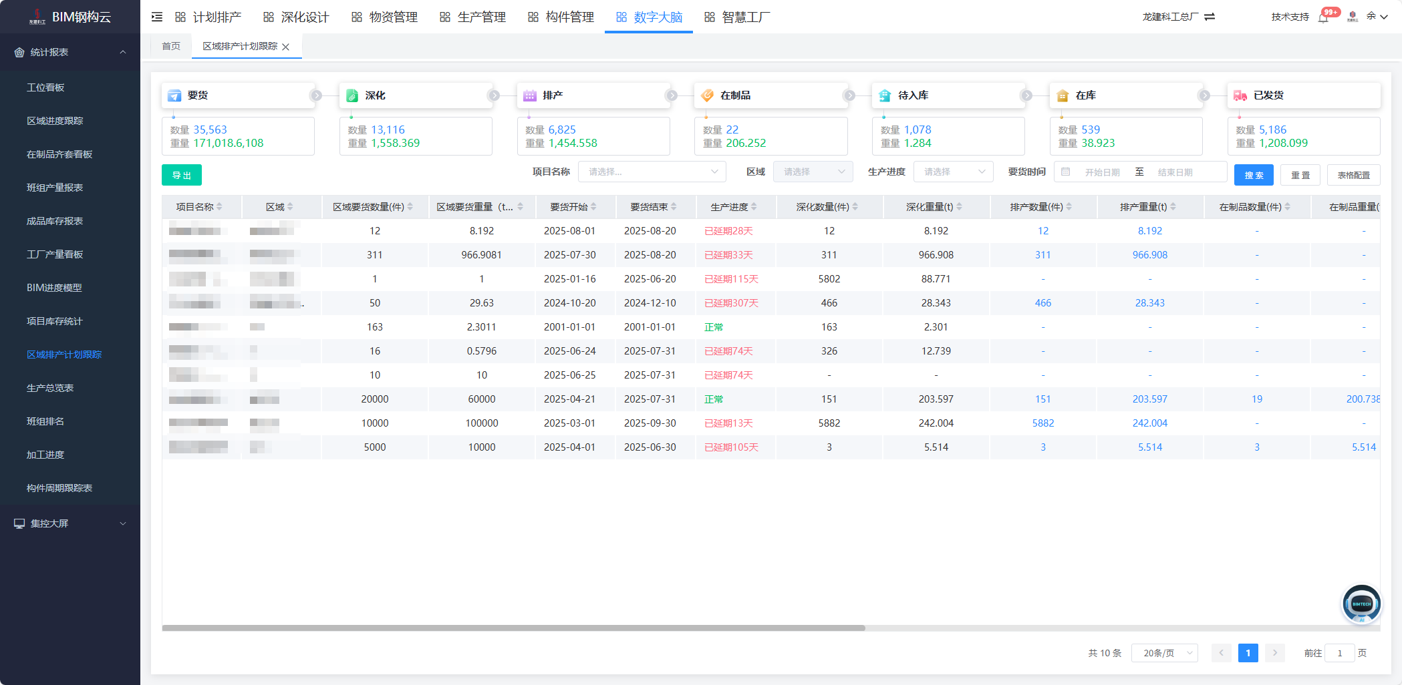Screen dimensions: 1402x685
Task: Open the 智慧工厂 top menu
Action: [x=737, y=17]
